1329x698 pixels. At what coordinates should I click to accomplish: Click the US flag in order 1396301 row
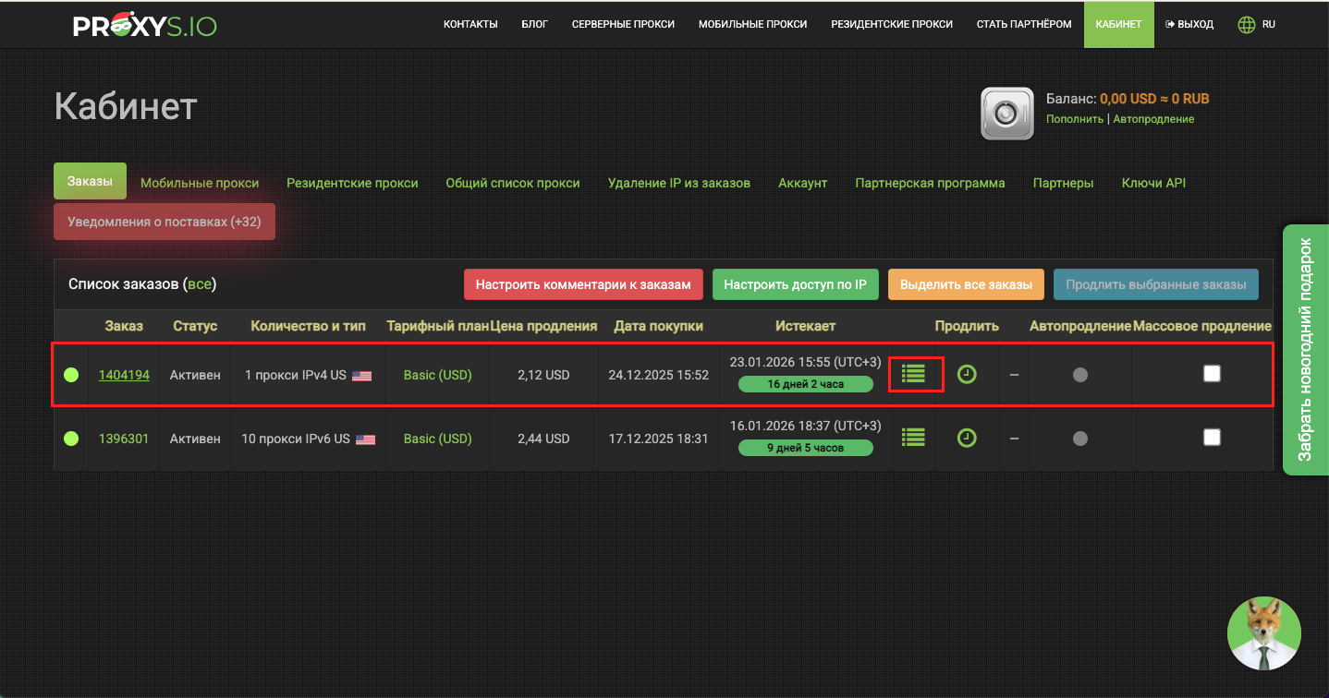pos(365,439)
